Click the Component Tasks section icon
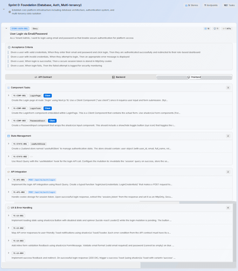The width and height of the screenshot is (238, 271). click(x=8, y=87)
